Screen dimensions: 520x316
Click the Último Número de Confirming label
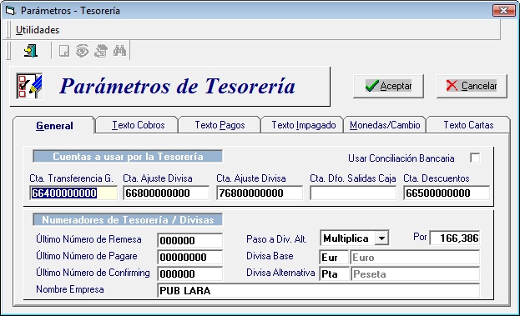click(93, 273)
